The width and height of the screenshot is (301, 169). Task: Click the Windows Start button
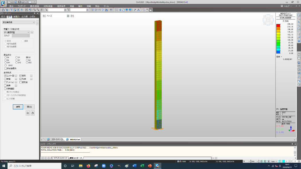click(x=4, y=166)
